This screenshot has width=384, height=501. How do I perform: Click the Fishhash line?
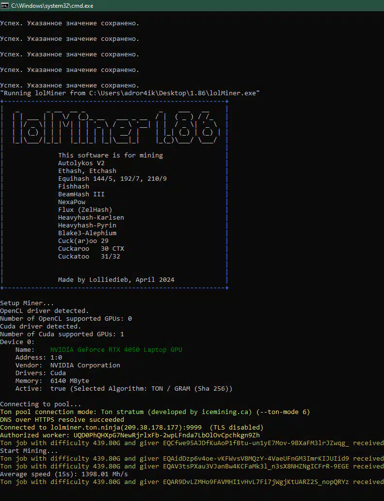tap(74, 186)
